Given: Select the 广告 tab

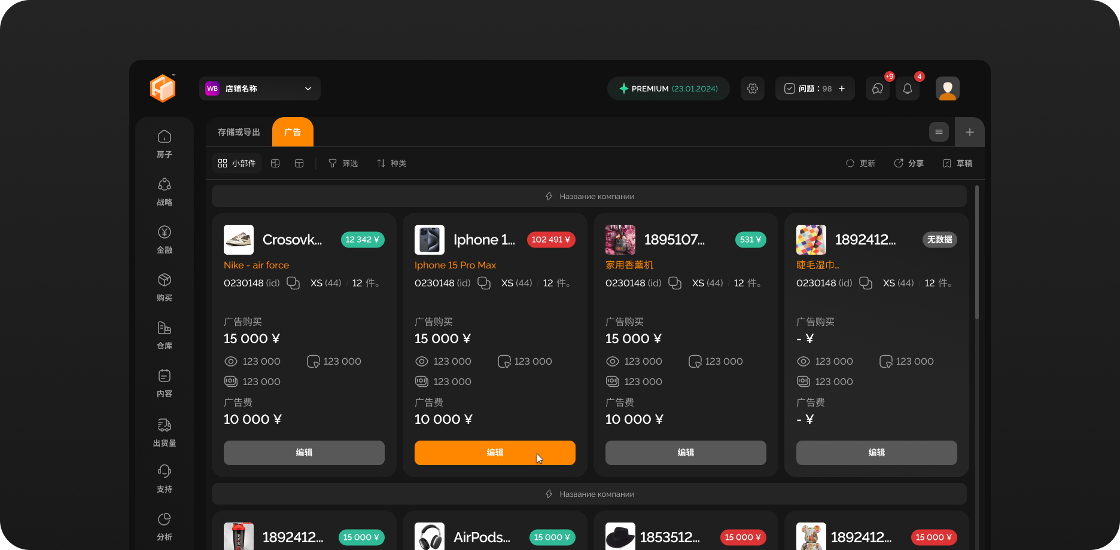Looking at the screenshot, I should click(x=293, y=132).
